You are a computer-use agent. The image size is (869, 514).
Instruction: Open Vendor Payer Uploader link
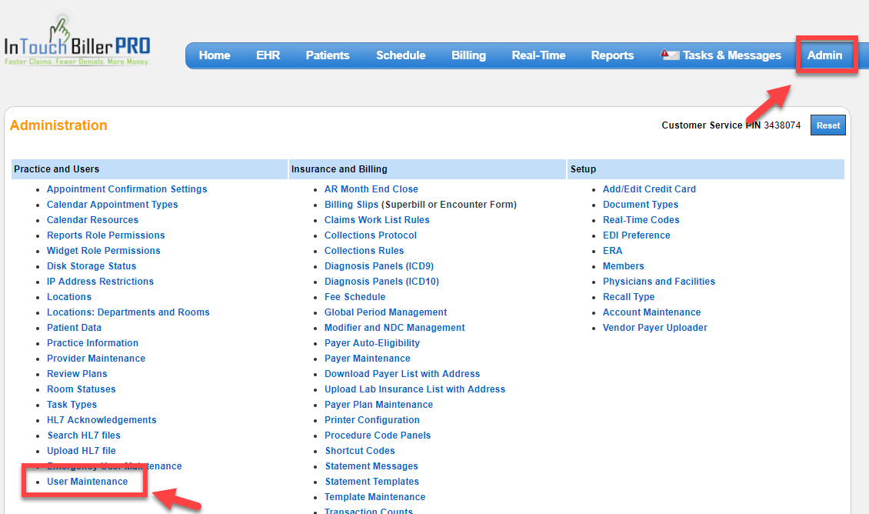pos(654,328)
